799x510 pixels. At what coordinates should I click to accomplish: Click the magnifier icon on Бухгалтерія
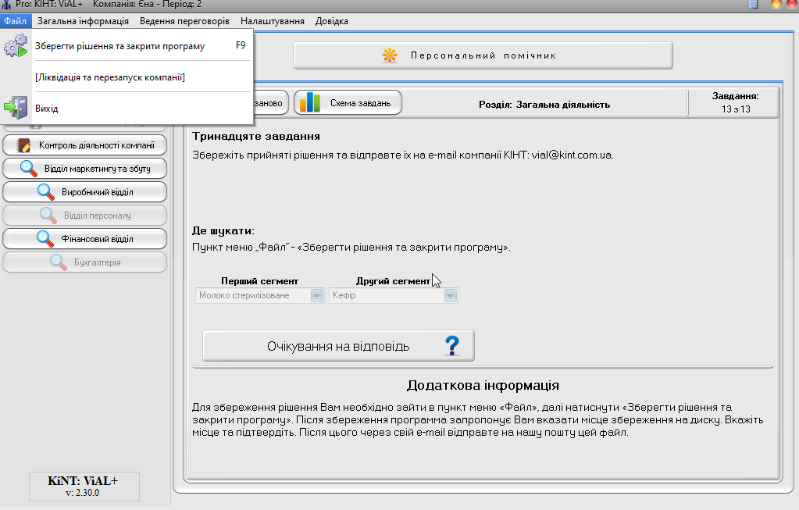pos(58,262)
